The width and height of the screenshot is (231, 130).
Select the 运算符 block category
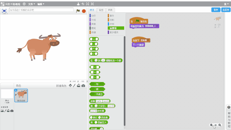tap(116, 28)
